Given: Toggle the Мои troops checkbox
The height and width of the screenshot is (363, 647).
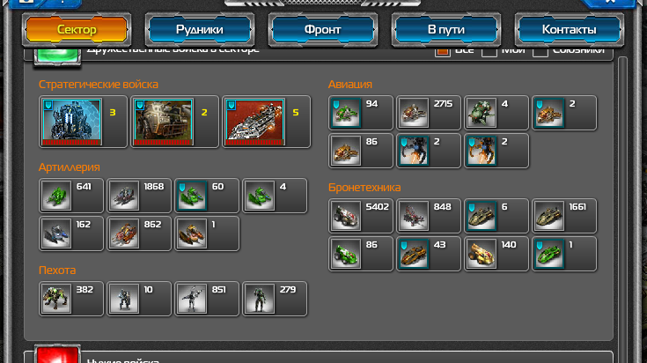Looking at the screenshot, I should (x=489, y=52).
